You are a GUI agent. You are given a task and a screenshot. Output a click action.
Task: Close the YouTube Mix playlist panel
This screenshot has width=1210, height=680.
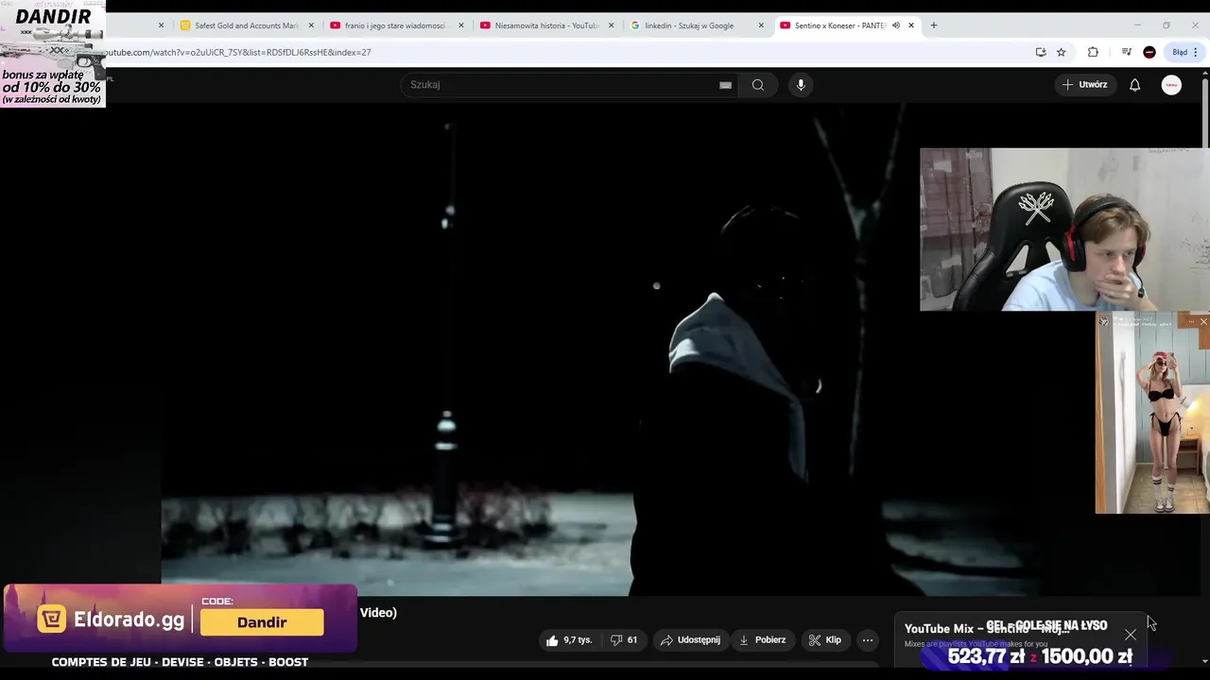click(x=1131, y=635)
